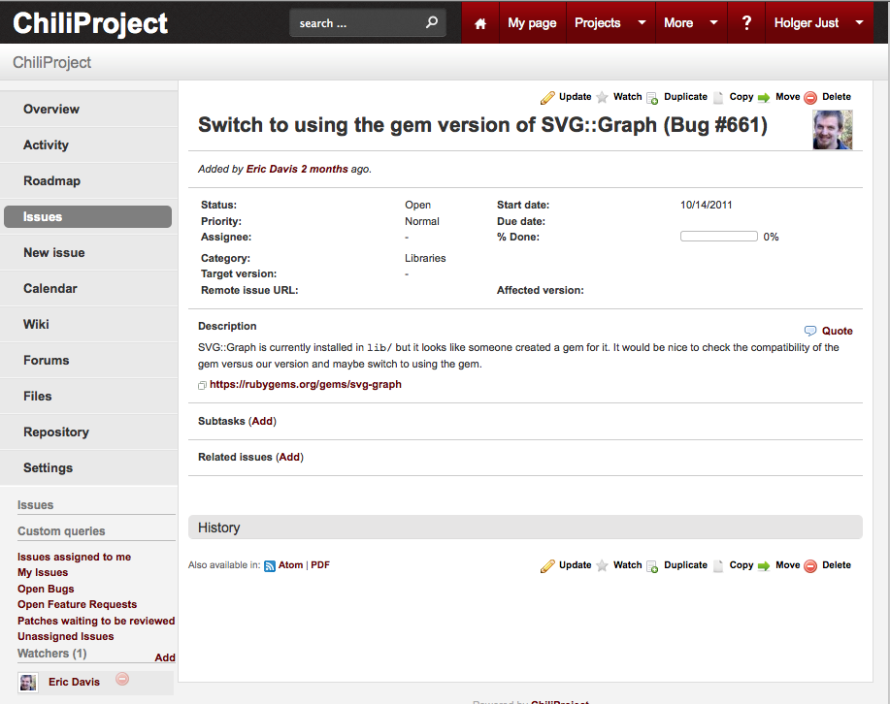Click the home icon in top navigation

point(480,23)
